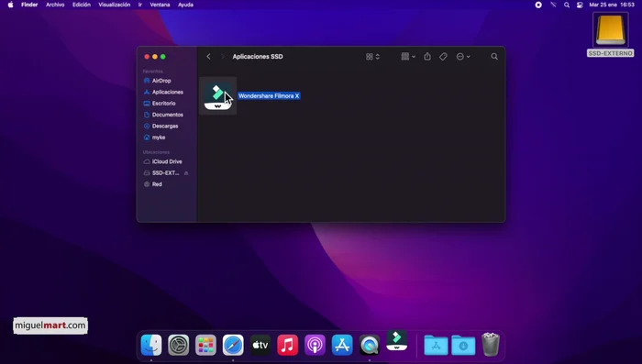Close the Aplicaciones SSD Finder window

tap(147, 57)
